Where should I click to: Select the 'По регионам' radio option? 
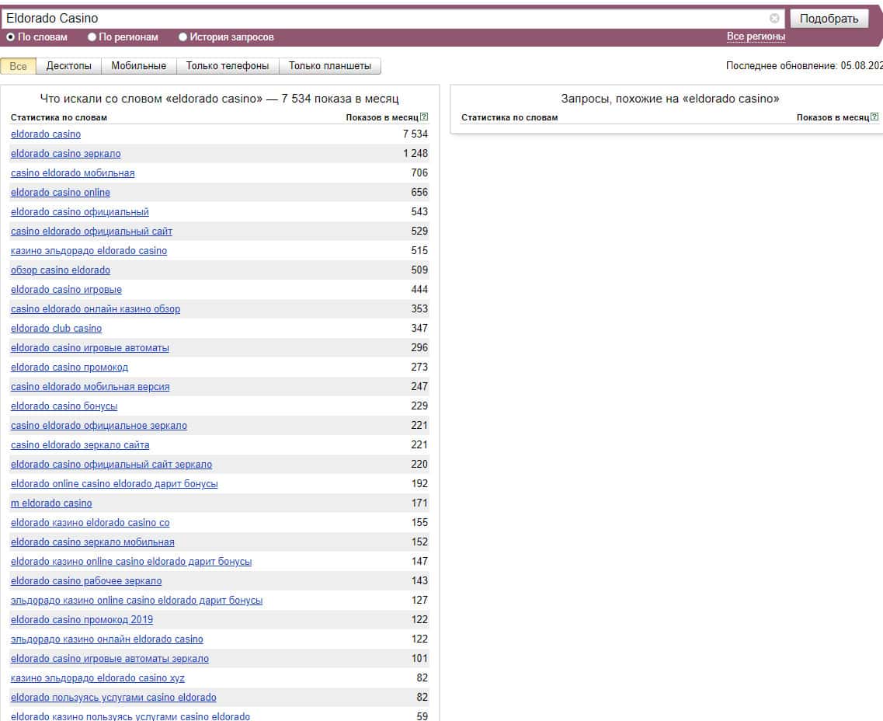(x=92, y=37)
